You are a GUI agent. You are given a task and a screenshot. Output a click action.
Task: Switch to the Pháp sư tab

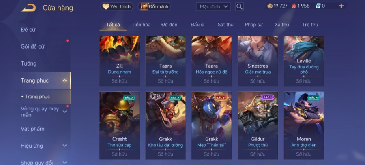coord(254,25)
